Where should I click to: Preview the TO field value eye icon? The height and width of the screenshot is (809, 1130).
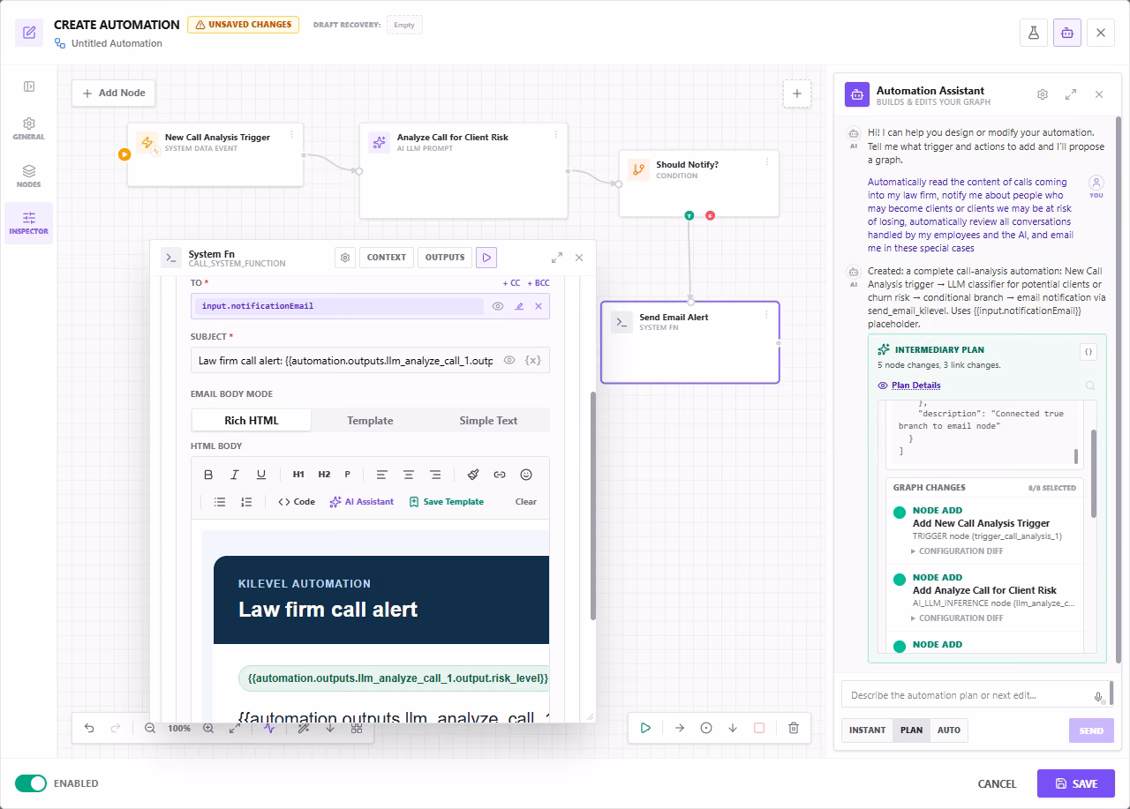[x=498, y=306]
